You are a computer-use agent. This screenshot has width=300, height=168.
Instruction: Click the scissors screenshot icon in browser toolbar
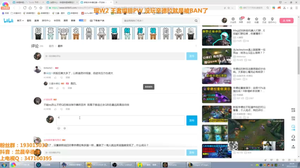click(x=284, y=8)
